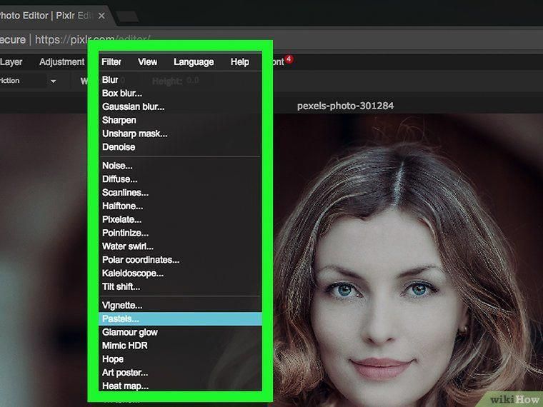The image size is (543, 407).
Task: Select Box blur... filter
Action: click(x=180, y=93)
